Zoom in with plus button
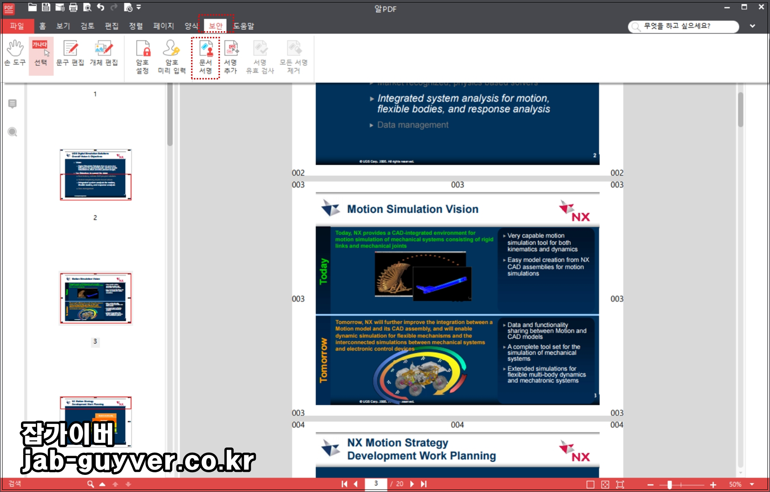 click(x=713, y=484)
